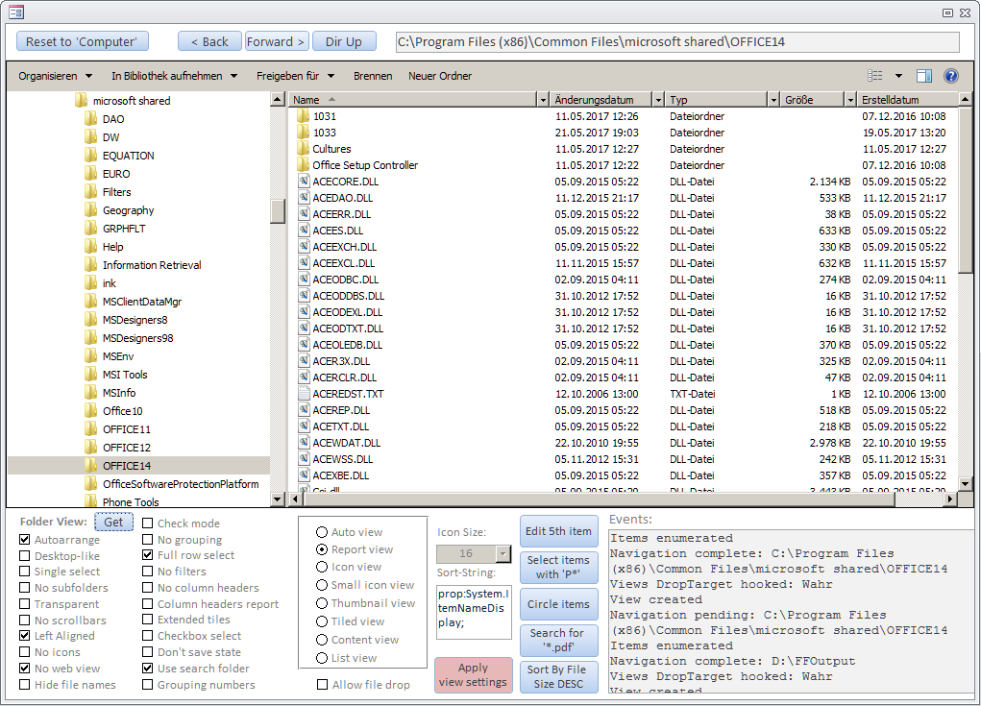Click the folder icon of Office Setup Controller

304,164
